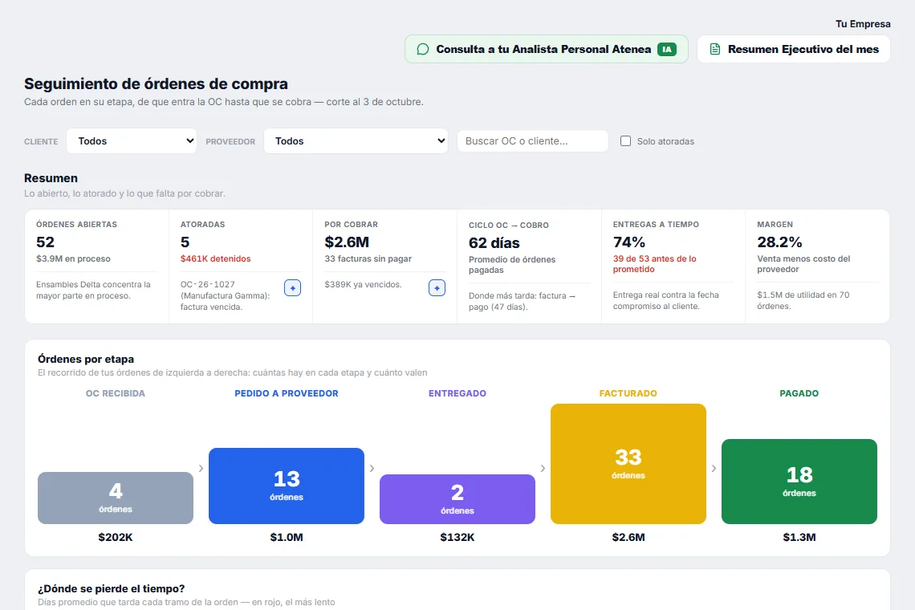
Task: Click the PAGADO stage label
Action: [x=799, y=393]
